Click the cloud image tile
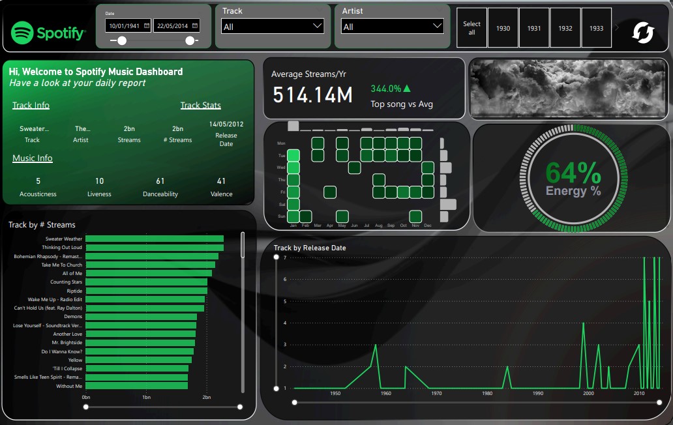The image size is (673, 425). point(569,88)
